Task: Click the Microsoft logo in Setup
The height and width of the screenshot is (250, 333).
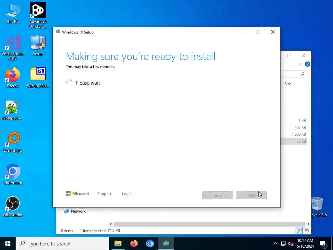Action: coord(77,194)
